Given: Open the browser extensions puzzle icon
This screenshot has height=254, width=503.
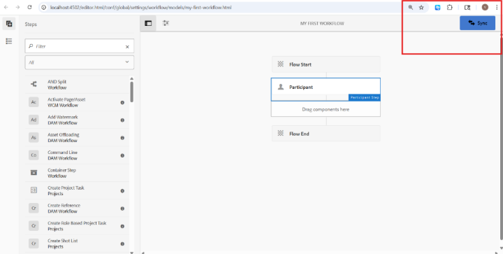Looking at the screenshot, I should [x=450, y=8].
